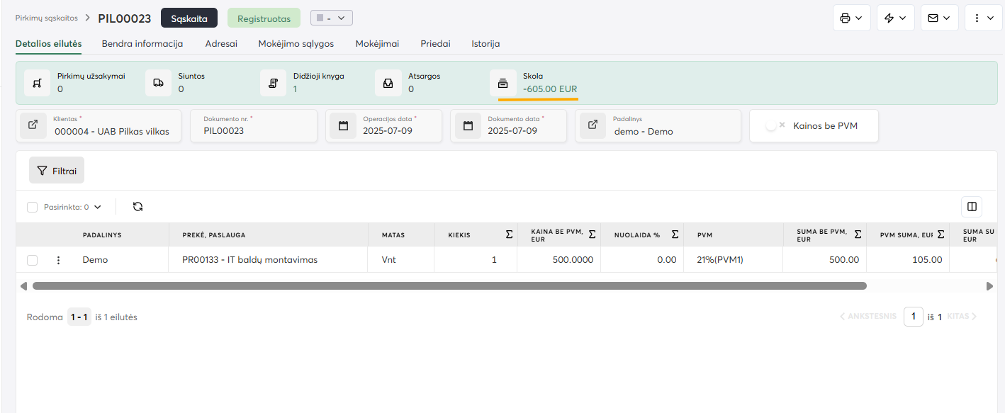The width and height of the screenshot is (1005, 413).
Task: Click the refresh icon beside Pasirinkta
Action: pyautogui.click(x=138, y=207)
